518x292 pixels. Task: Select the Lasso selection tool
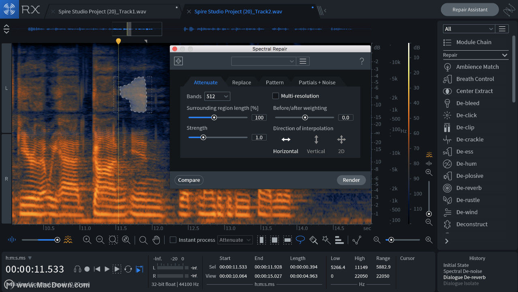coord(300,240)
